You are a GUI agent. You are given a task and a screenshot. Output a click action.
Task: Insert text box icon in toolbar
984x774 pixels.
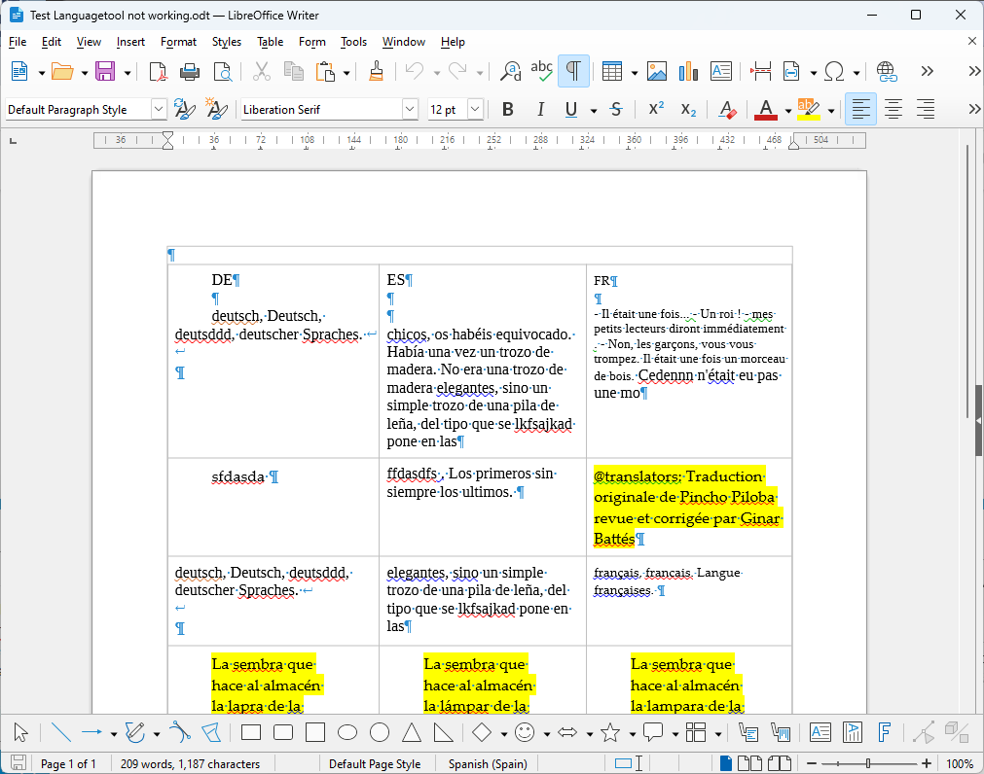721,71
